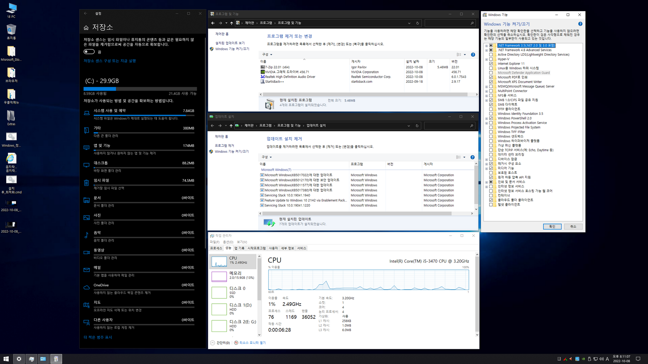Open the 휴지통 recycle bin icon
648x364 pixels.
[11, 32]
